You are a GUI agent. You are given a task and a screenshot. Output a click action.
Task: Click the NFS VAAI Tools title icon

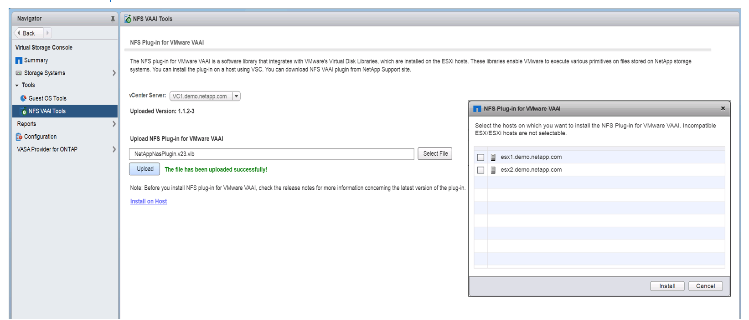[x=128, y=19]
